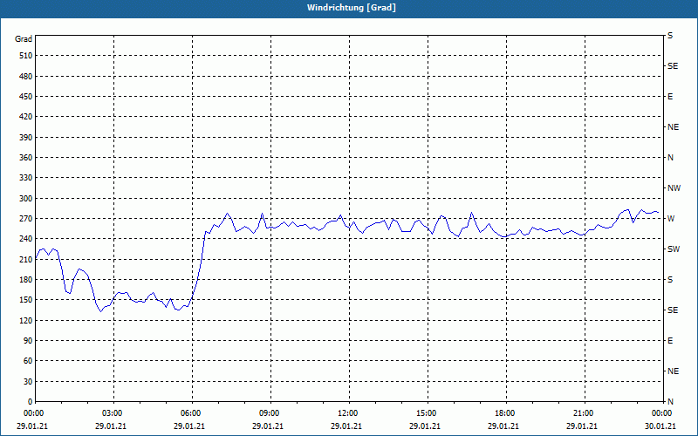This screenshot has width=698, height=436.
Task: Click the "Grad" y-axis unit label
Action: [24, 39]
